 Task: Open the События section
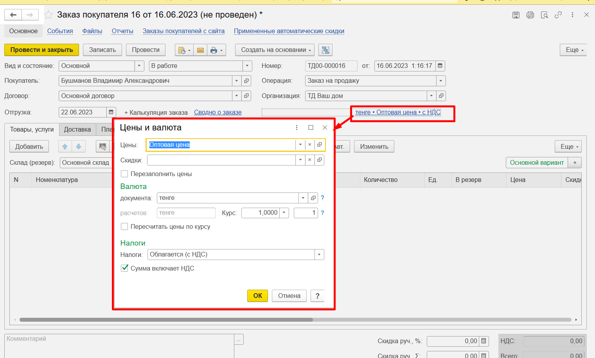click(x=60, y=31)
